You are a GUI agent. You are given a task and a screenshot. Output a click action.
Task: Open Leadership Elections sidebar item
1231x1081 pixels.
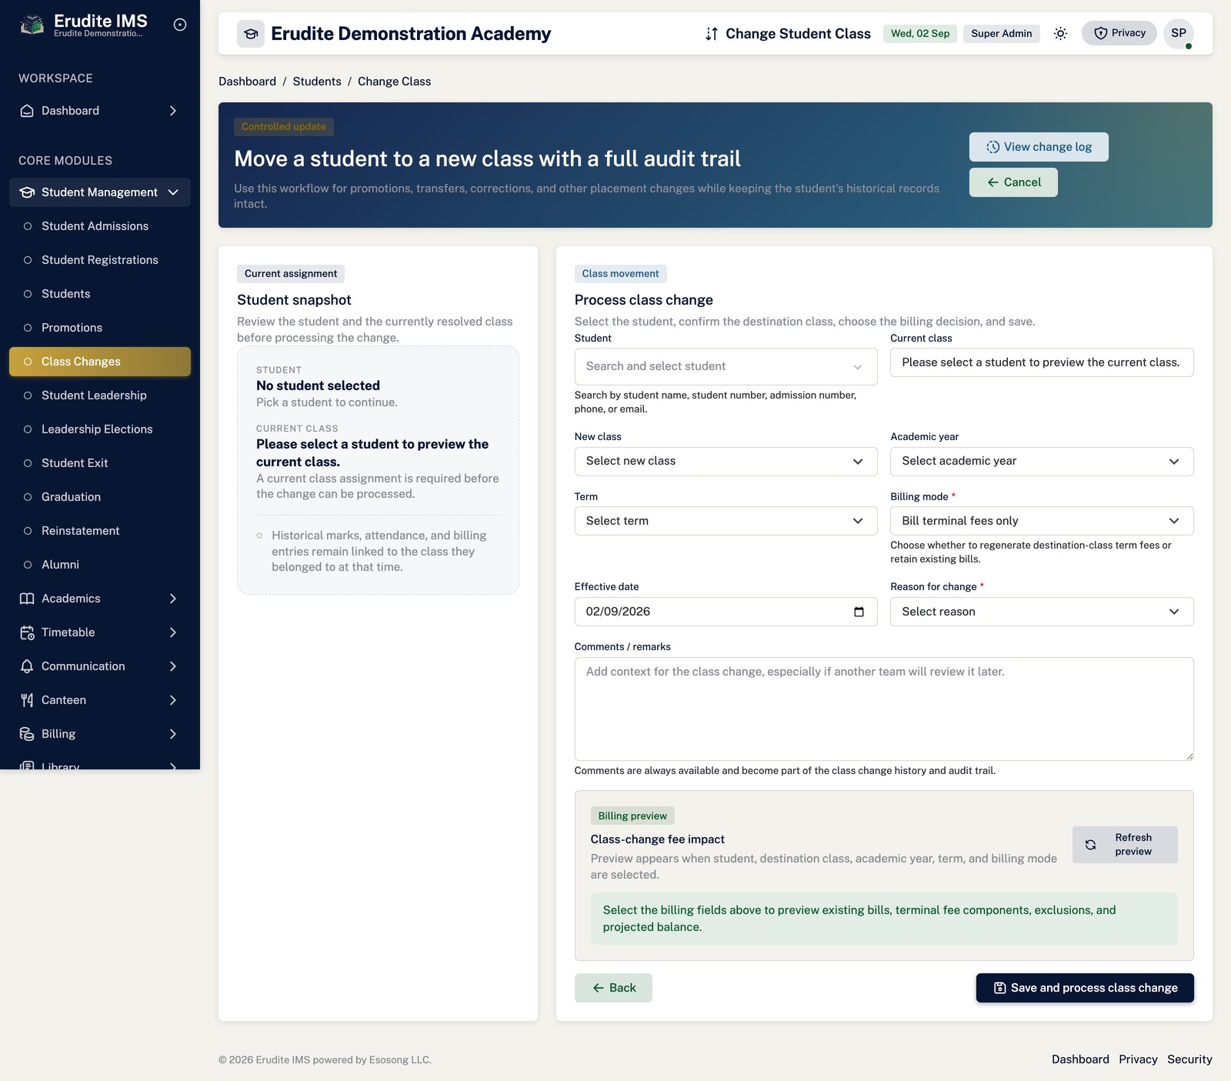[x=100, y=429]
